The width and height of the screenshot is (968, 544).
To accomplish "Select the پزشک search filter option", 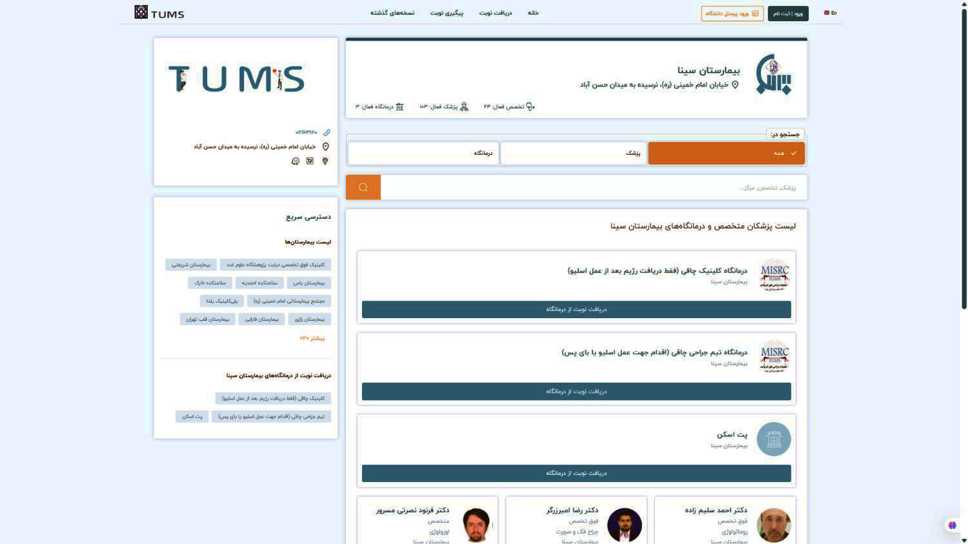I will [x=573, y=154].
